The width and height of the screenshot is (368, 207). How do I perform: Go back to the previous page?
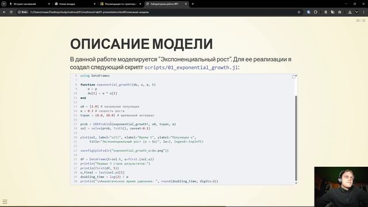[4, 12]
